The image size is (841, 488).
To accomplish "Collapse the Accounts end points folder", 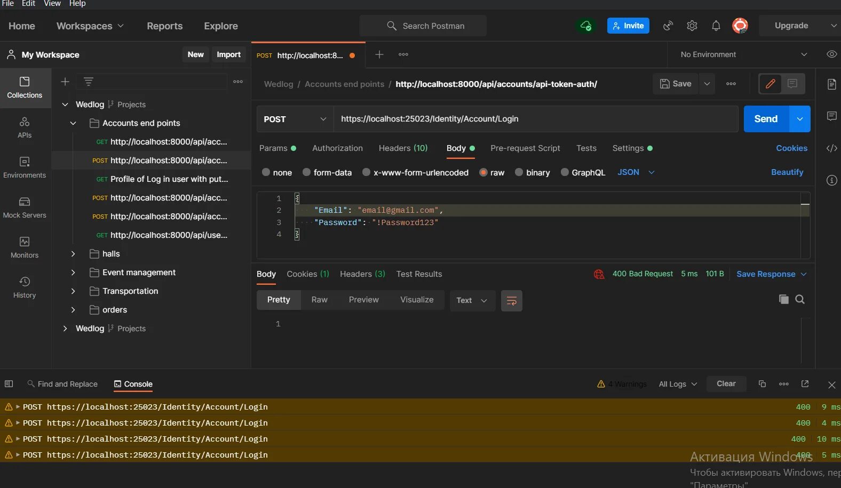I will click(73, 123).
